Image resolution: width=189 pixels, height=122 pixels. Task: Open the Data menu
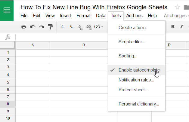[101, 16]
